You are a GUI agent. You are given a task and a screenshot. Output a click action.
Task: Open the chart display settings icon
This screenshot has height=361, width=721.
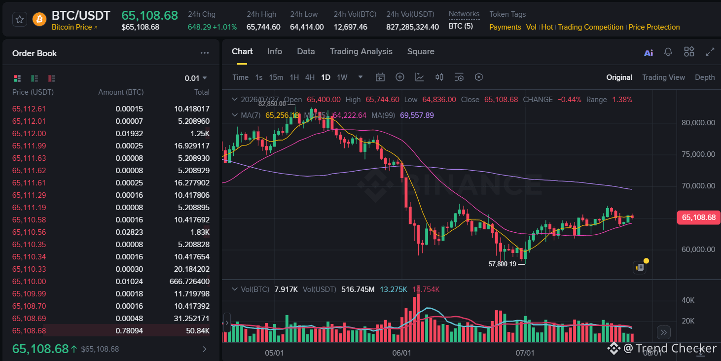459,77
